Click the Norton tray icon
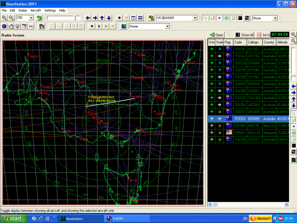The image size is (297, 223). pos(260,219)
